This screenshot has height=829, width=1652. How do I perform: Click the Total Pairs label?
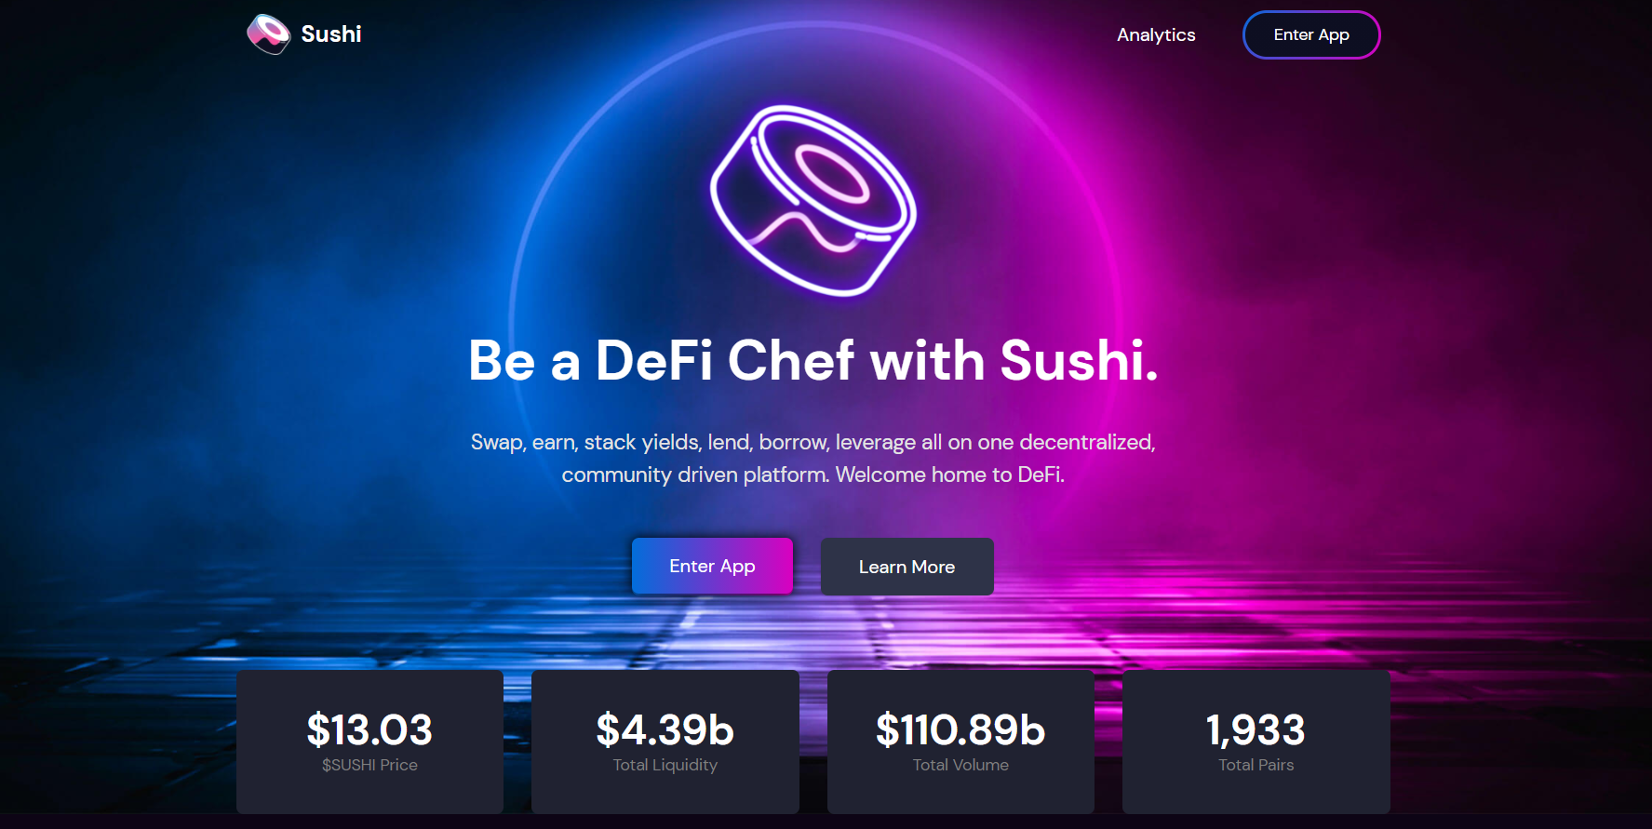pyautogui.click(x=1256, y=765)
